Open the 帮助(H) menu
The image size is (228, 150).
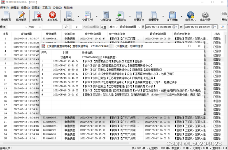68,8
